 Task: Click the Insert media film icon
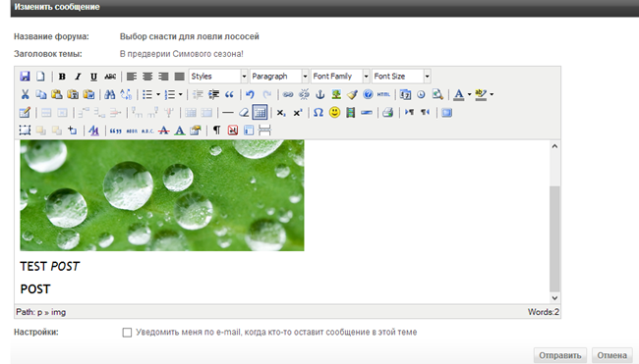pyautogui.click(x=351, y=113)
